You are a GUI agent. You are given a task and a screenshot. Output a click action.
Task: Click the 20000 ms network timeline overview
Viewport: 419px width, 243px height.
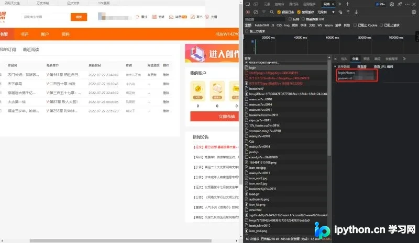(268, 38)
